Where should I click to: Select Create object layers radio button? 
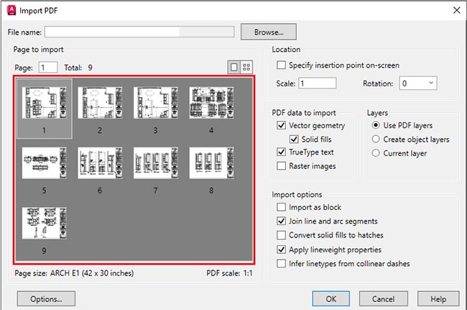click(376, 140)
